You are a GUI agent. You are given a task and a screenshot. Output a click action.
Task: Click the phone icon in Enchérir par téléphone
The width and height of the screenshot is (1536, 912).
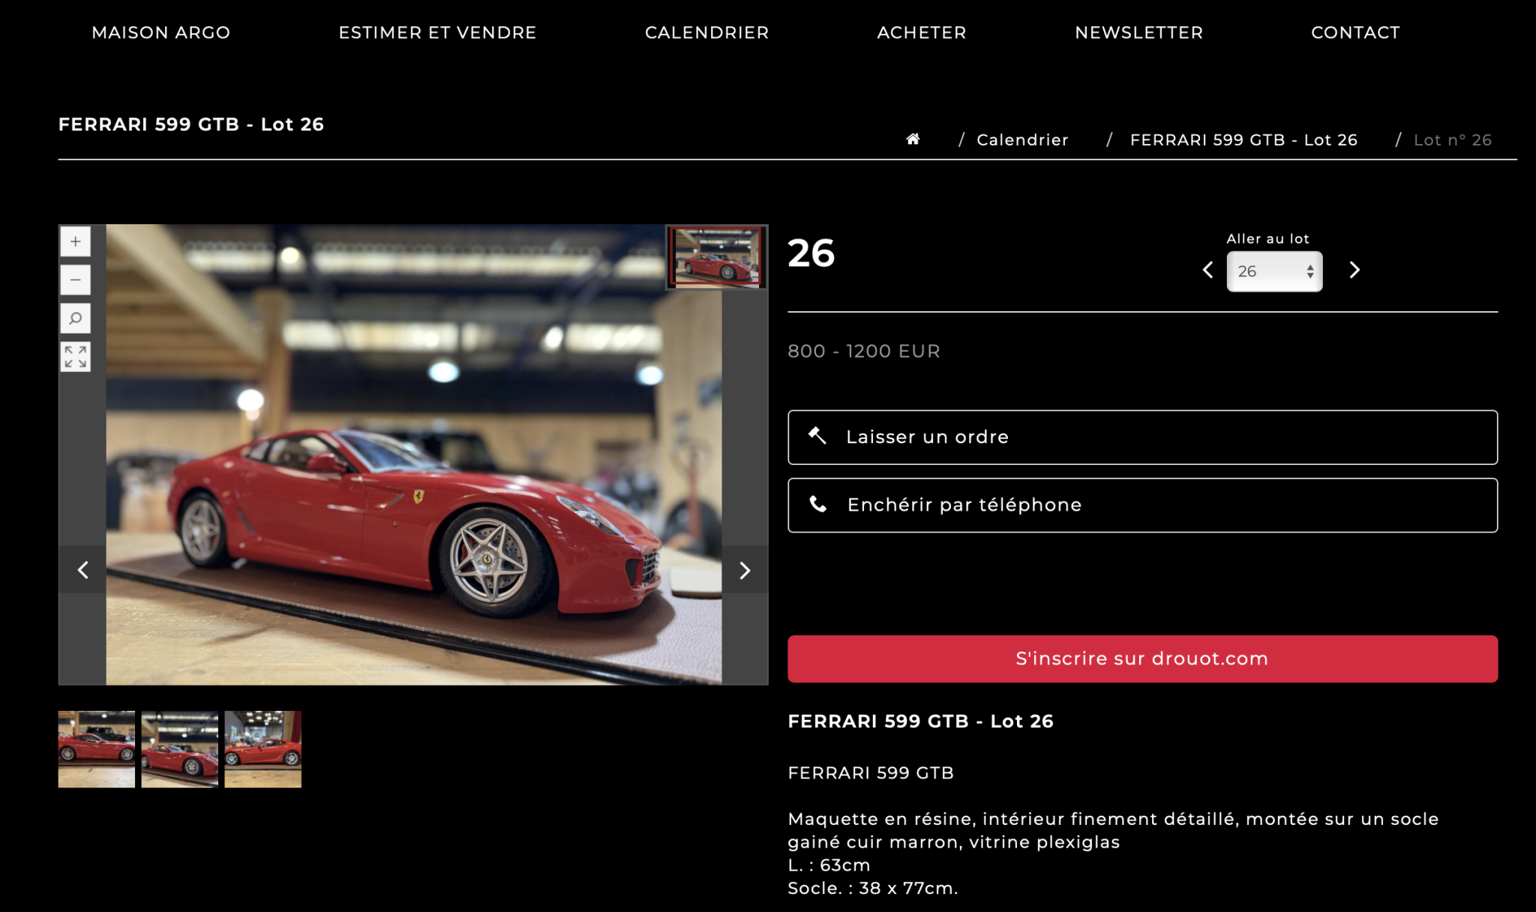click(817, 504)
